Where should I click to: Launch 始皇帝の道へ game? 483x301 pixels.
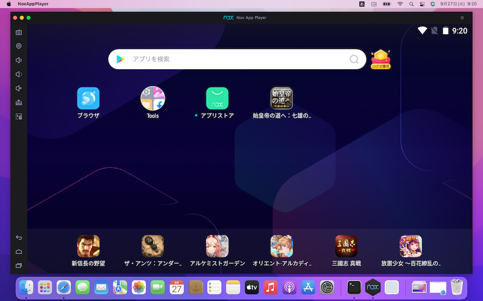coord(282,98)
